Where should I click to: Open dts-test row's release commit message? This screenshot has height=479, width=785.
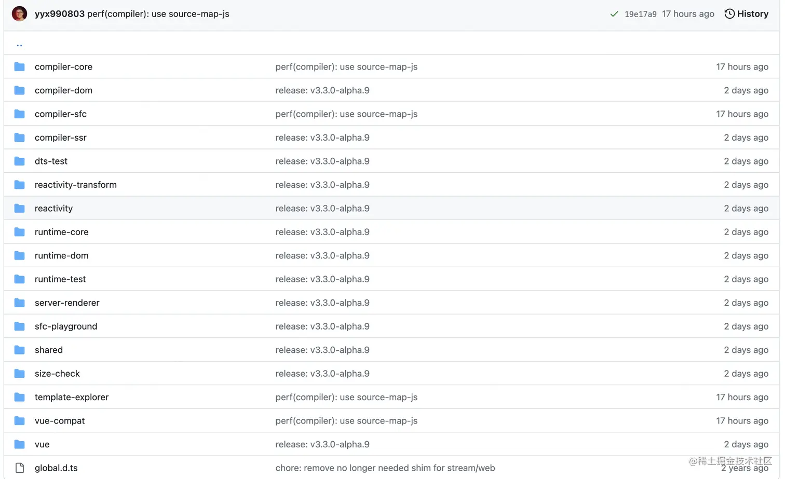tap(322, 161)
